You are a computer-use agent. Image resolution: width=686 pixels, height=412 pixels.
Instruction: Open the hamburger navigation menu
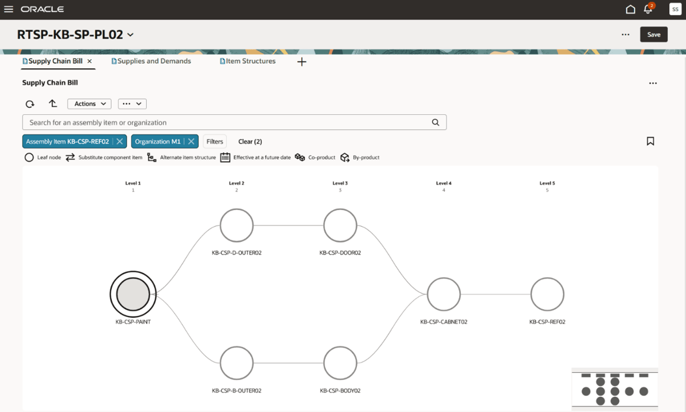click(9, 9)
